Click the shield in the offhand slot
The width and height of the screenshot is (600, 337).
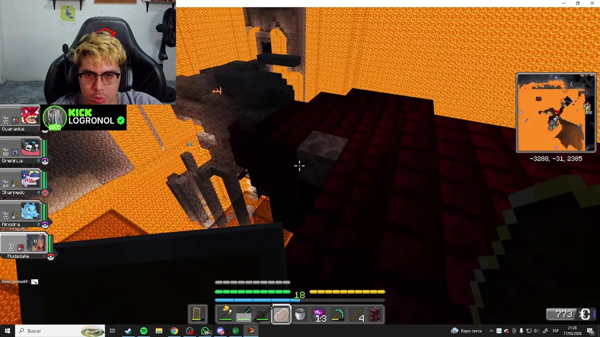coord(197,314)
